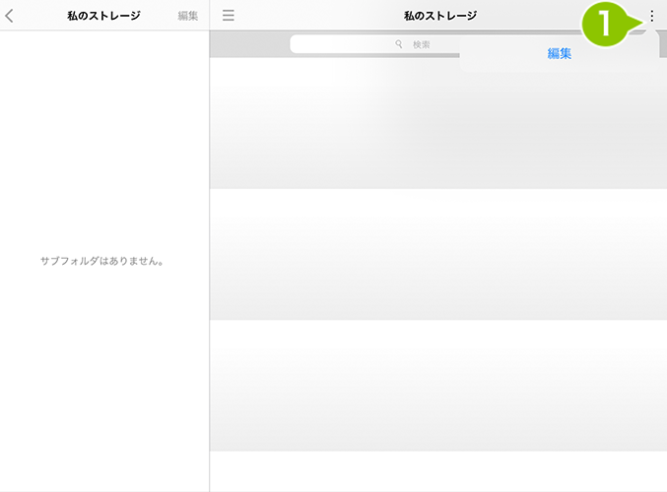Open the three-dot more options menu
Screen dimensions: 667x492
coord(651,16)
